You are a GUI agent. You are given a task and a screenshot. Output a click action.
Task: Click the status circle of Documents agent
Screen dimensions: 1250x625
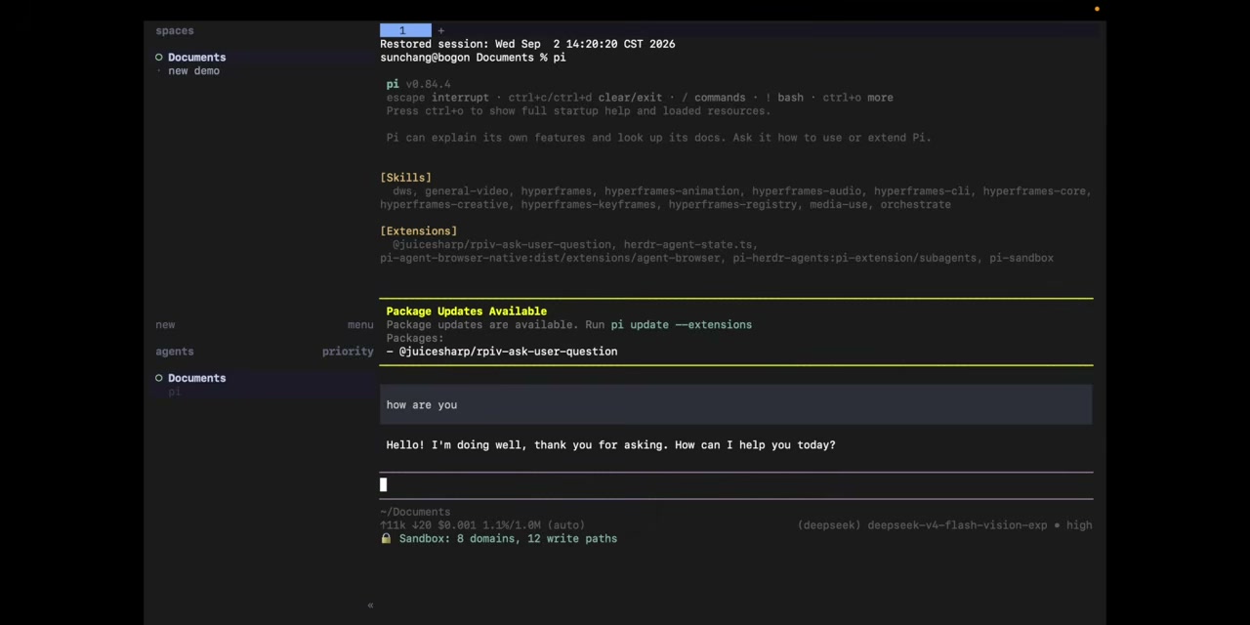click(158, 378)
